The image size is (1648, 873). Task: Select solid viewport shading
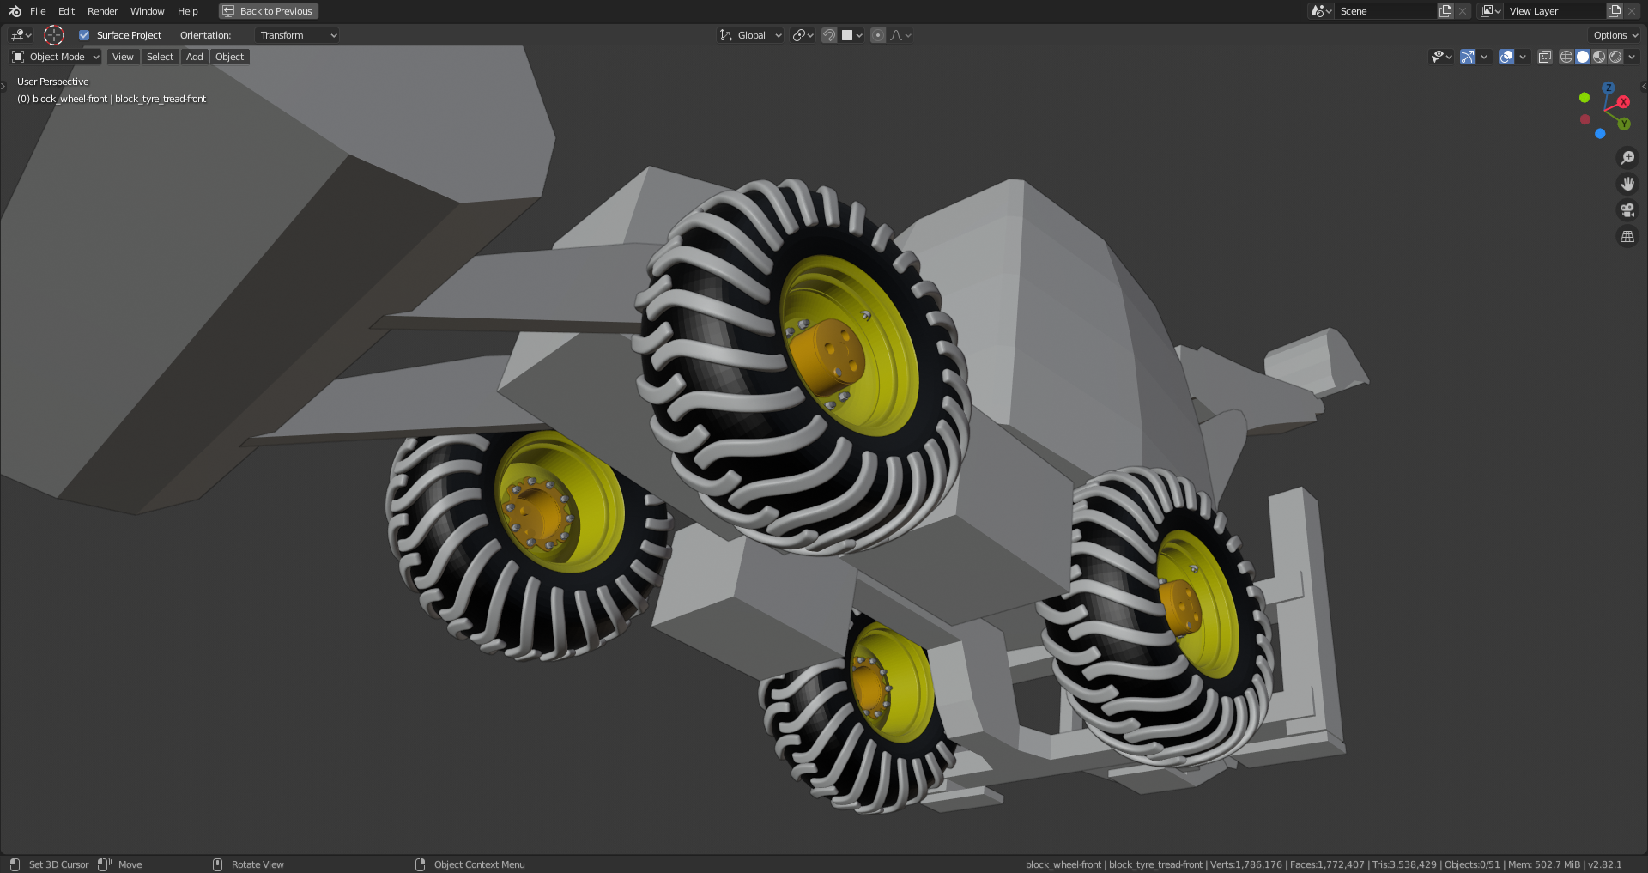coord(1583,57)
